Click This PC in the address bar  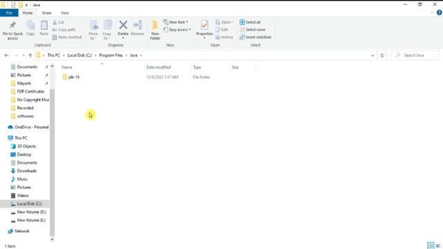54,55
